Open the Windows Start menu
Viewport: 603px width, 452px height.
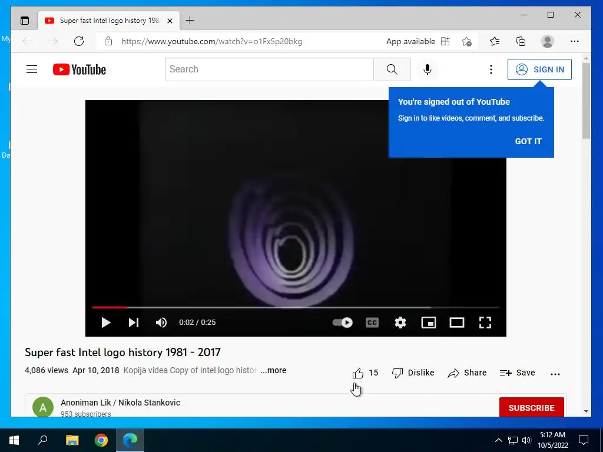click(x=14, y=440)
